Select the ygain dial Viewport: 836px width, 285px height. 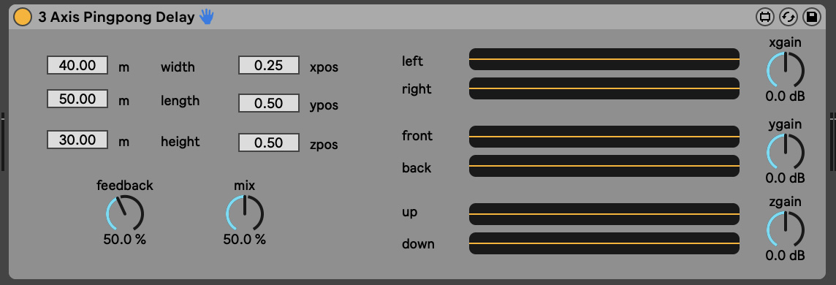click(786, 152)
